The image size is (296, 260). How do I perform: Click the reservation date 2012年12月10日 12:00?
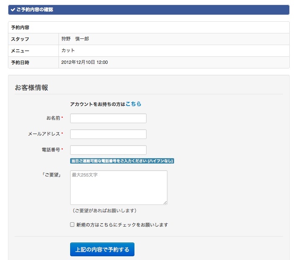tap(84, 62)
